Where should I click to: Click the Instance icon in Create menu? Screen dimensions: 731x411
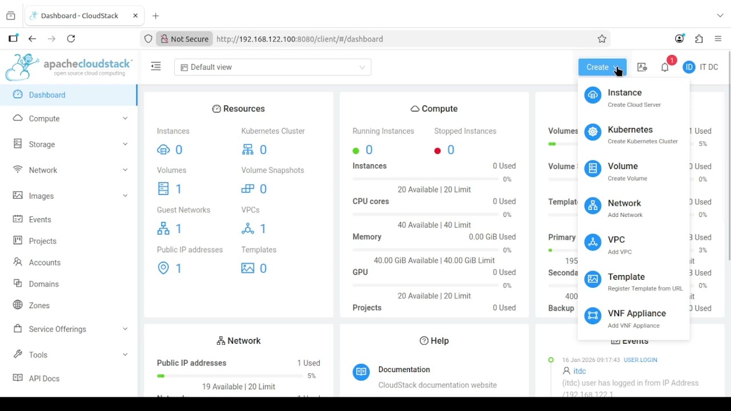pos(593,95)
